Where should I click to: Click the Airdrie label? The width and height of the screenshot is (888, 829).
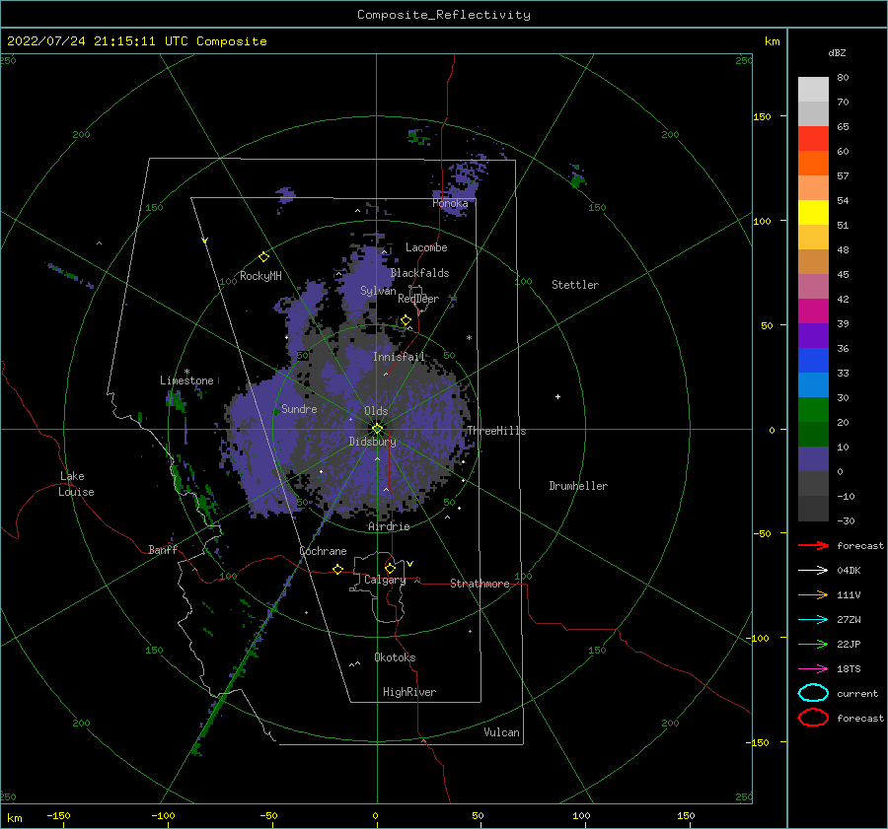tap(389, 526)
